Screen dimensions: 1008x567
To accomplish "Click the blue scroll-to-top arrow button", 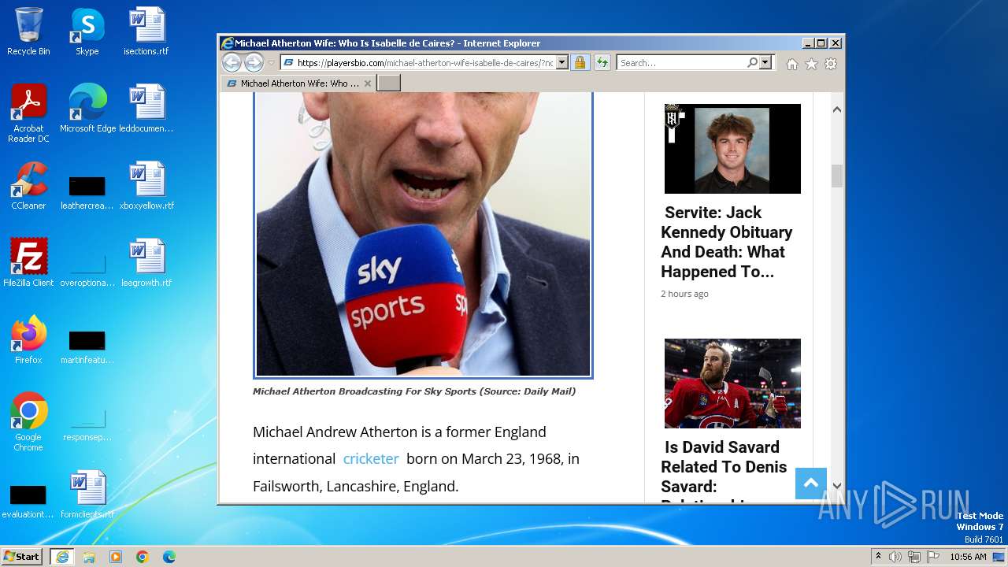I will coord(811,483).
